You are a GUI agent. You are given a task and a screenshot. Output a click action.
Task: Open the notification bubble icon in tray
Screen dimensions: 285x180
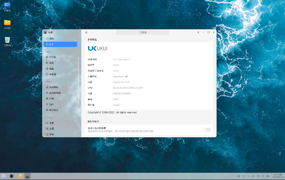(263, 176)
